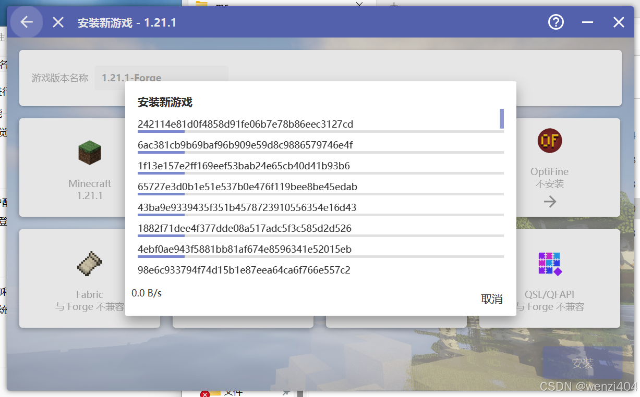
Task: Click progress bar under 1f13e157e2ff entry
Action: pos(321,173)
